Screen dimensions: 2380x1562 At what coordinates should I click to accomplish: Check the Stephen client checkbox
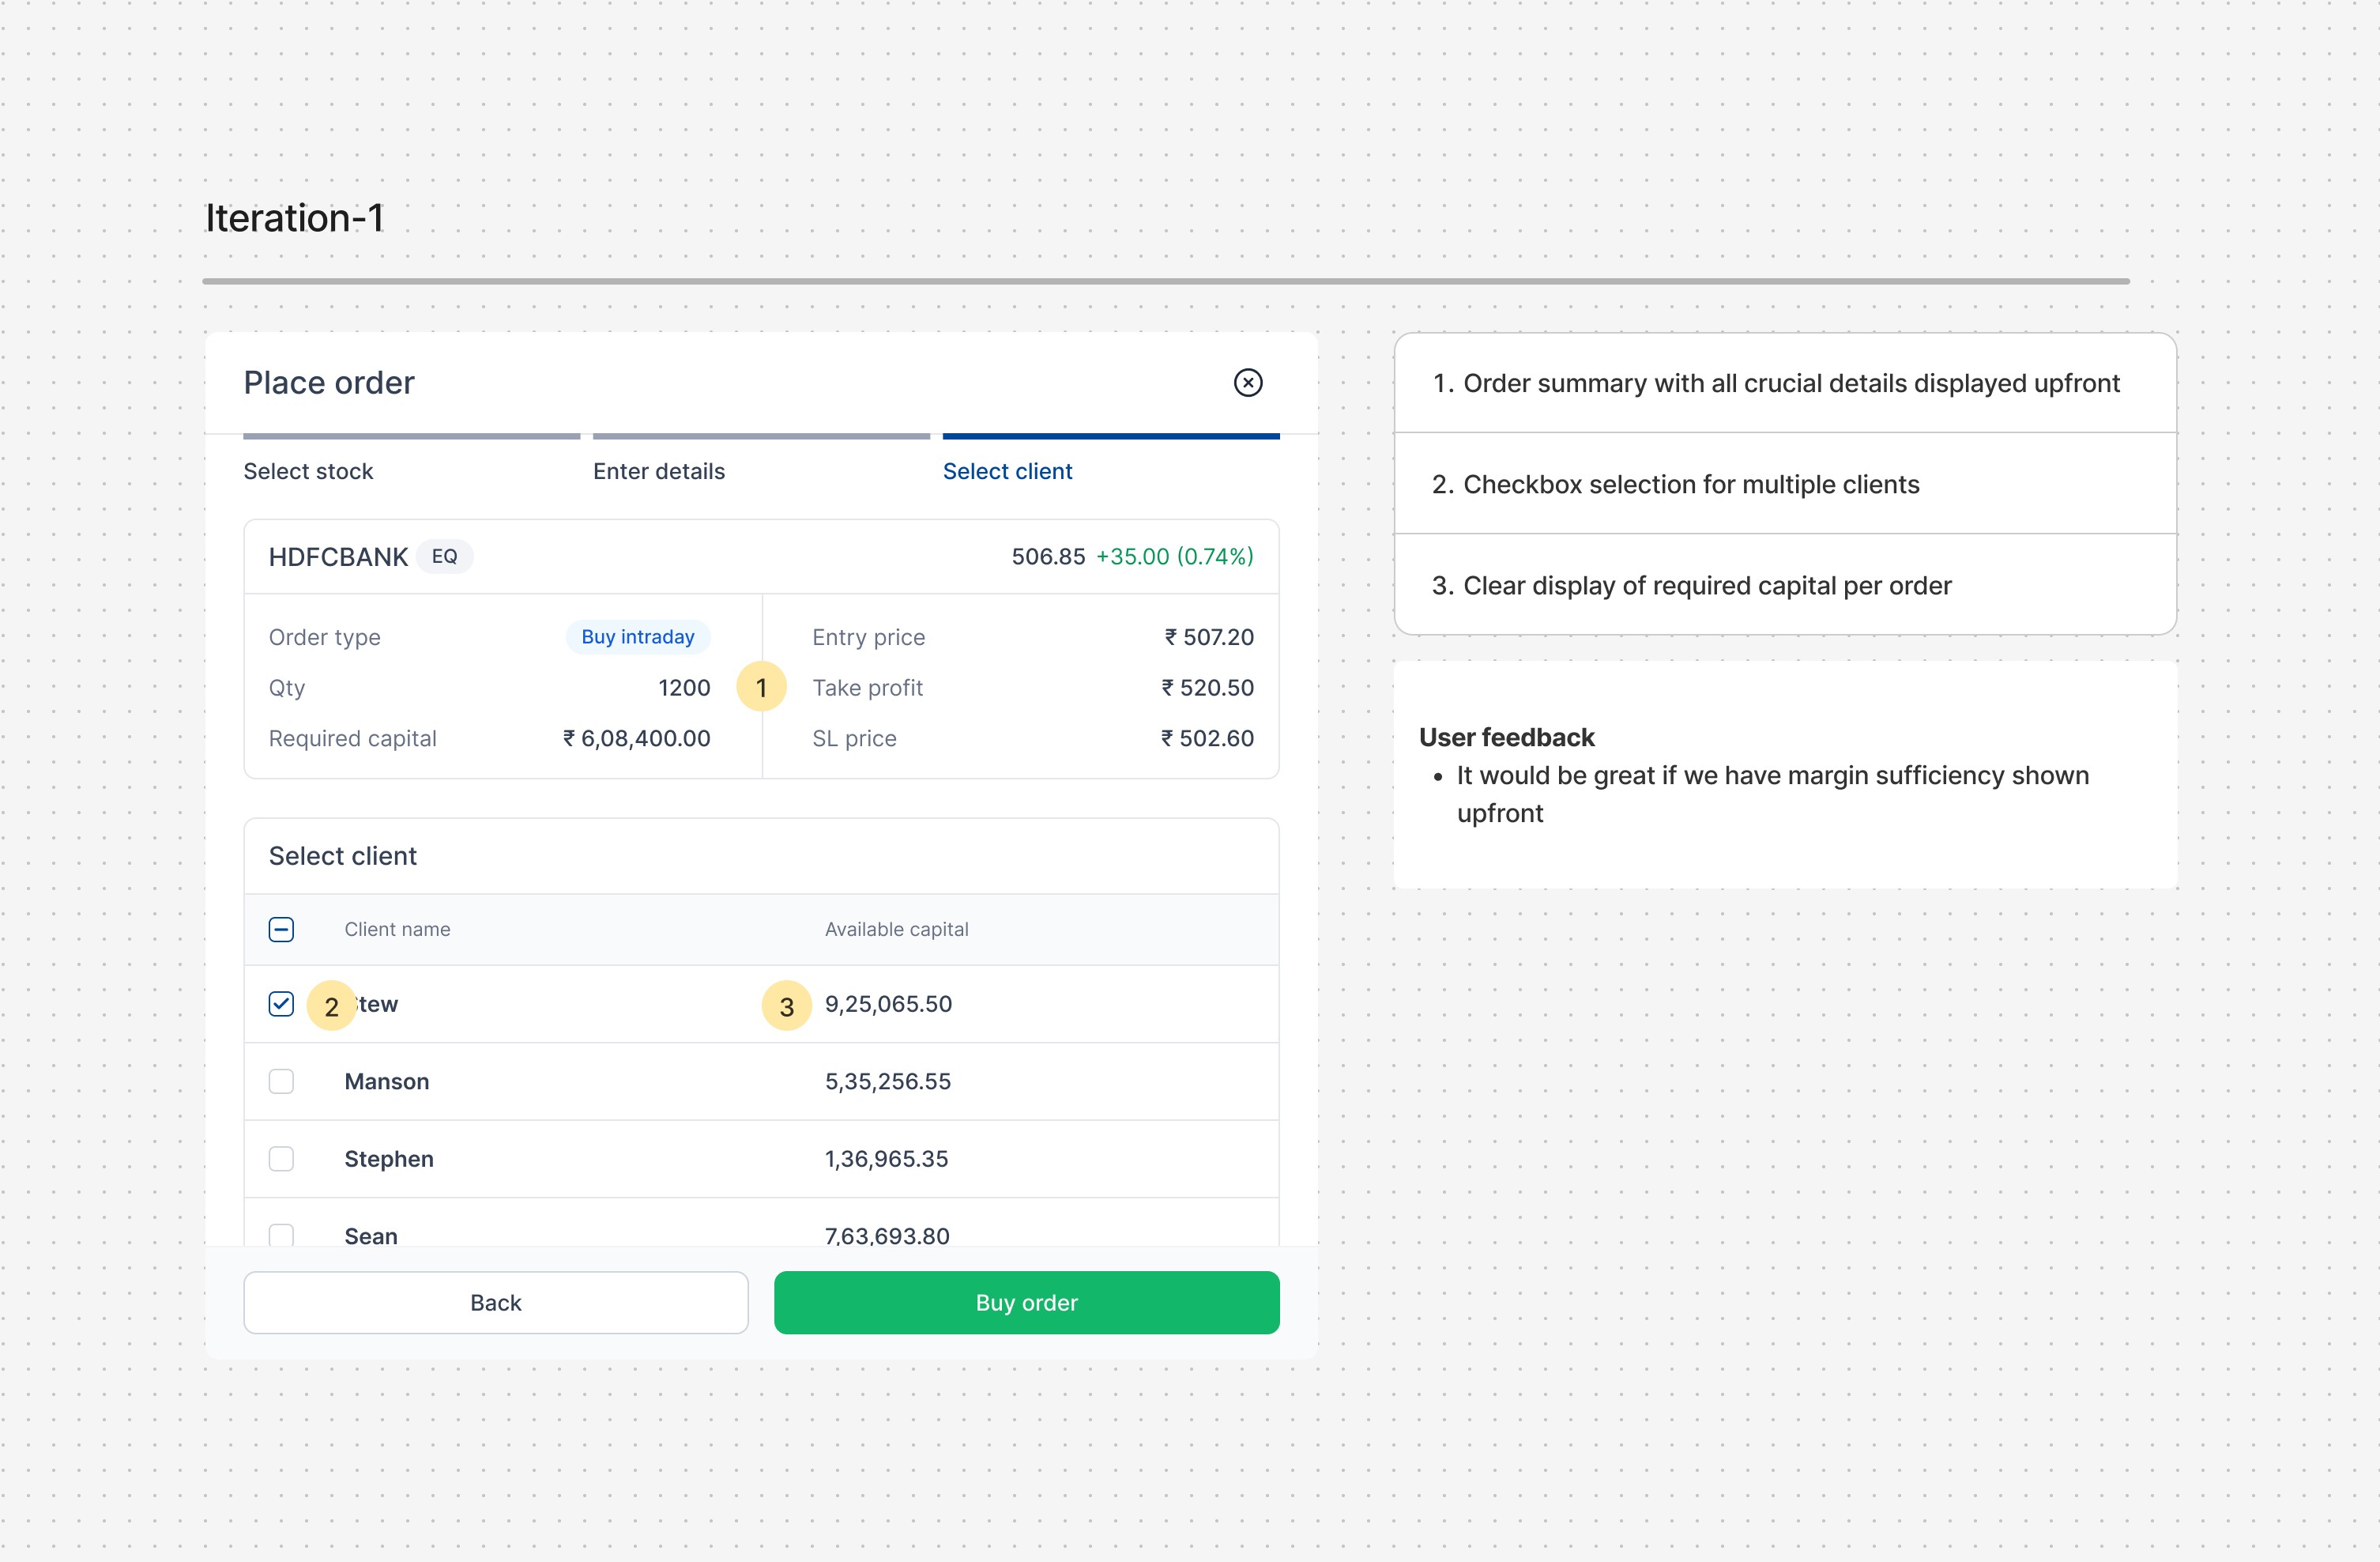(281, 1159)
